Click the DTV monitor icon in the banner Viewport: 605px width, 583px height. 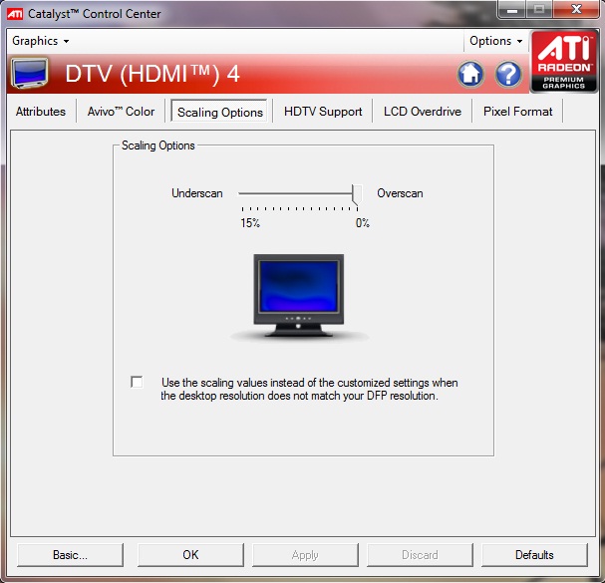[29, 73]
